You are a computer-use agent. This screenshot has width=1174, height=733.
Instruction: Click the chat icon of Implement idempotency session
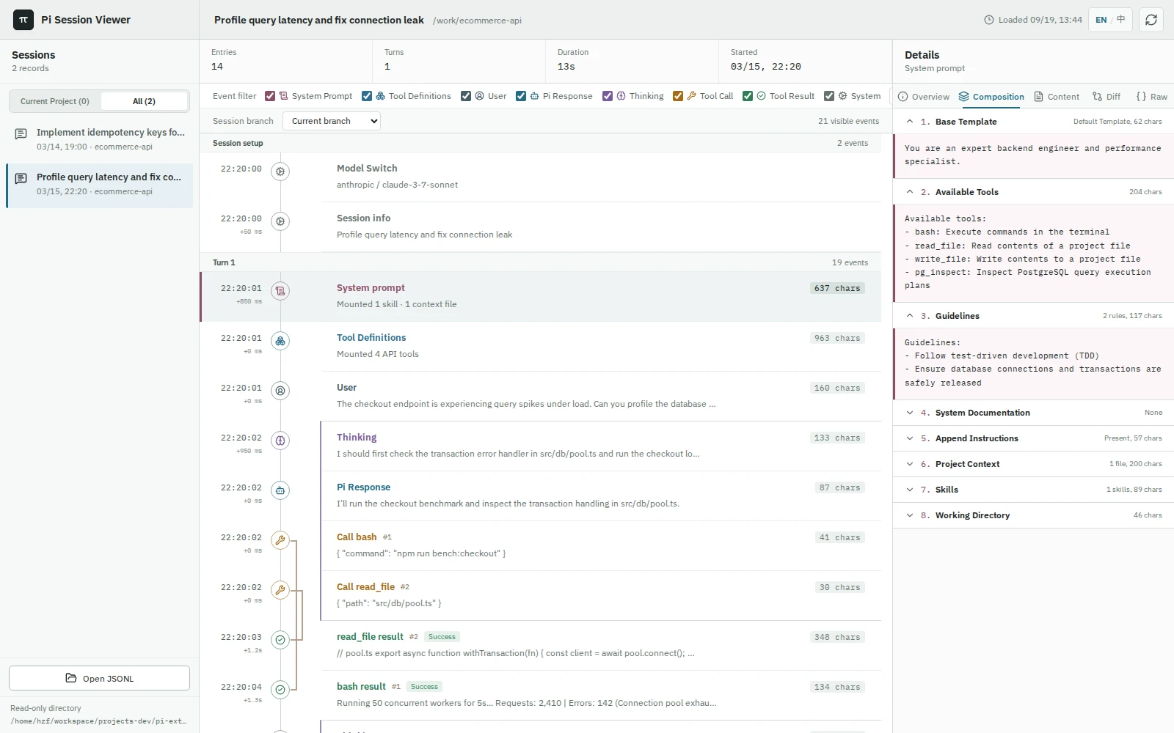coord(21,133)
